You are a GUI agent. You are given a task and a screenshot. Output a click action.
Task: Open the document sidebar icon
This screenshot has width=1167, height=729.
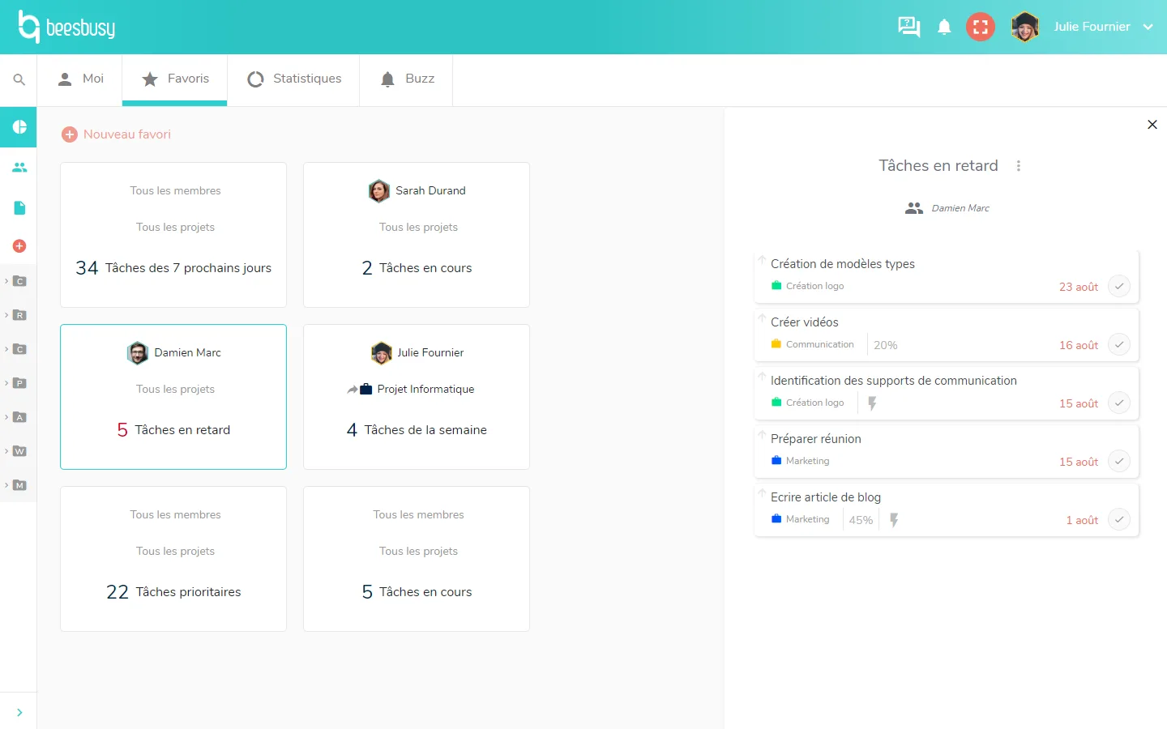click(19, 208)
